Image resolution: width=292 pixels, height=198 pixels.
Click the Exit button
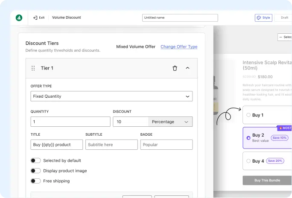[x=39, y=17]
